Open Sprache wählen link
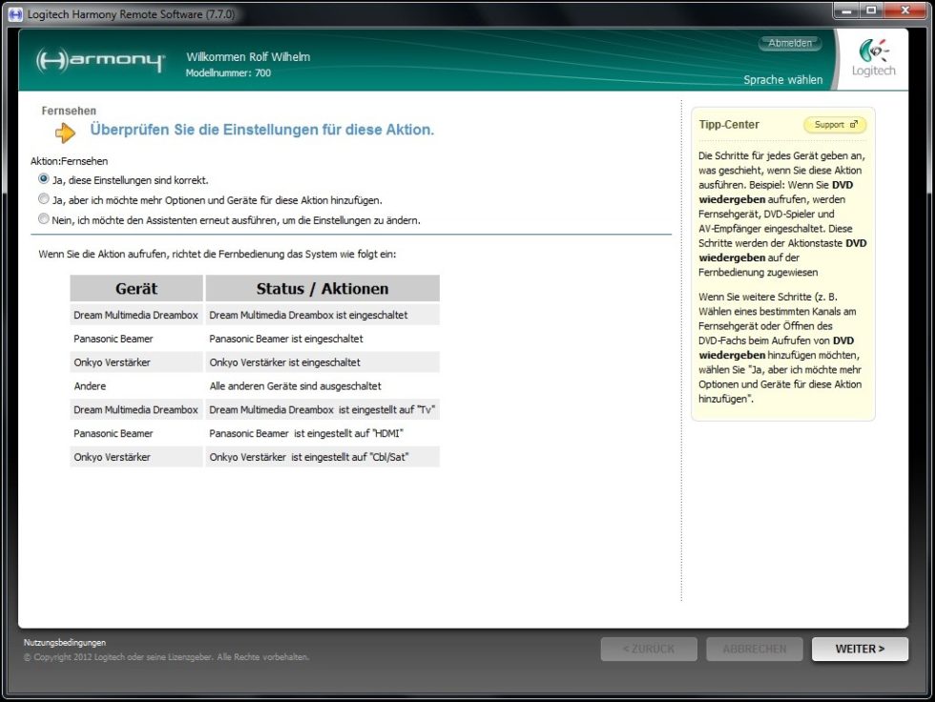935x702 pixels. point(783,79)
